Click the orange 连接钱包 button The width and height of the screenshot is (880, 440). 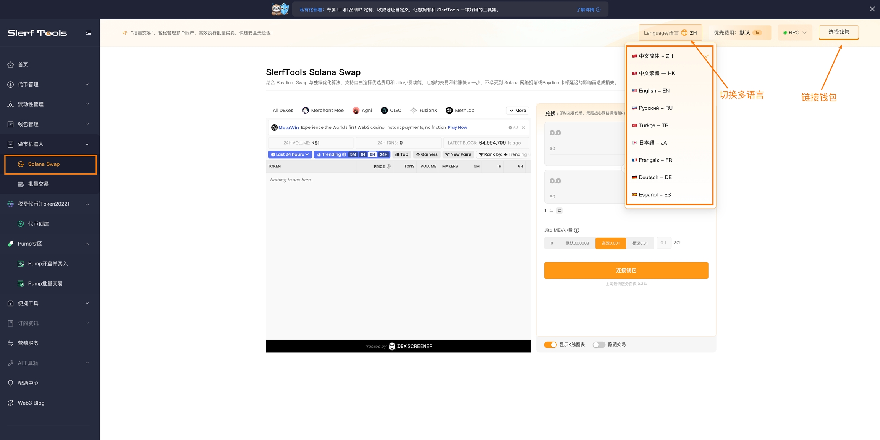point(626,270)
